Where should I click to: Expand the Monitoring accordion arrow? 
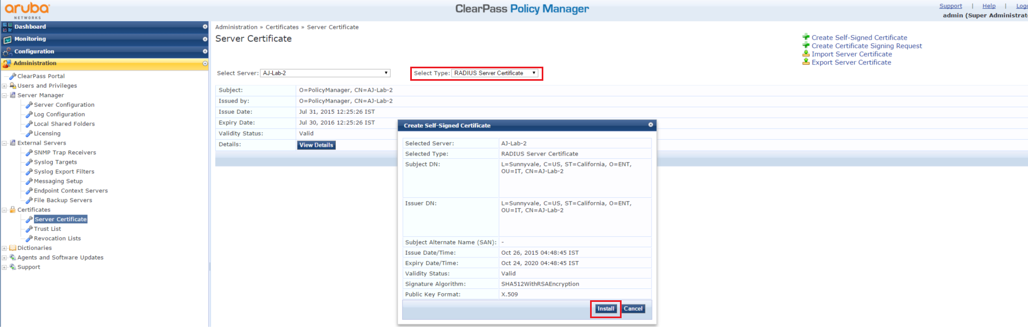(205, 39)
